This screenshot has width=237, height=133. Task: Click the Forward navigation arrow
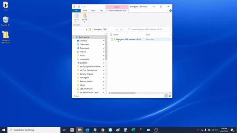pyautogui.click(x=80, y=30)
